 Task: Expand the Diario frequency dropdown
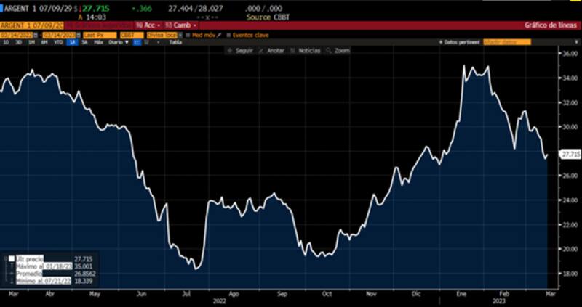point(116,42)
